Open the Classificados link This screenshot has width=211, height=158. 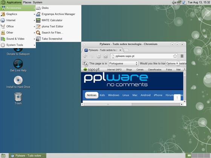[154, 70]
